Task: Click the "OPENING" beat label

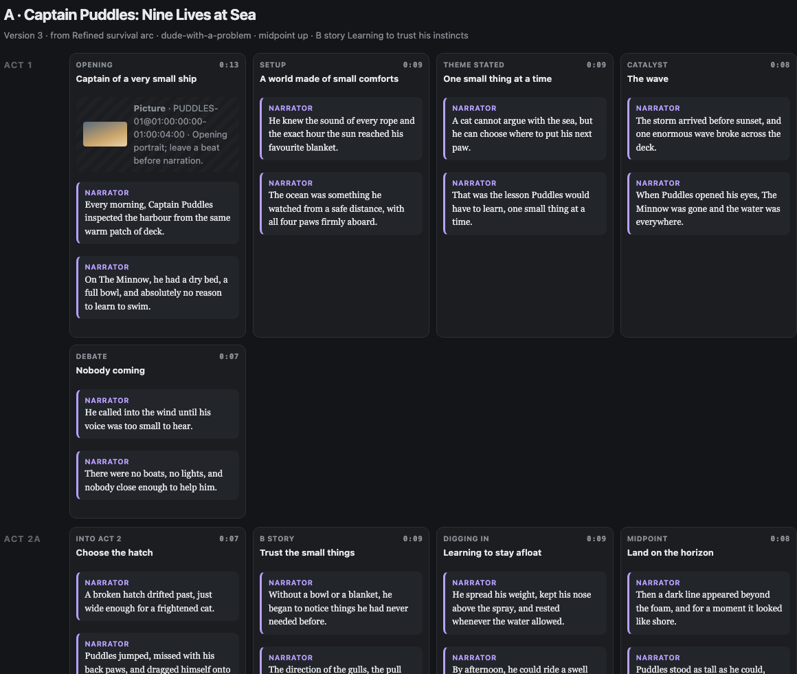Action: point(94,65)
